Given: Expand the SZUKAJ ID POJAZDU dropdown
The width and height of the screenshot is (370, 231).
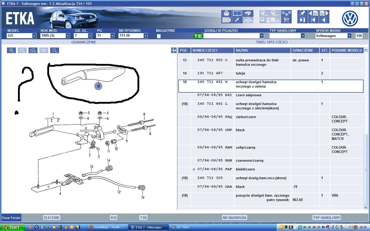Looking at the screenshot, I should click(x=262, y=36).
